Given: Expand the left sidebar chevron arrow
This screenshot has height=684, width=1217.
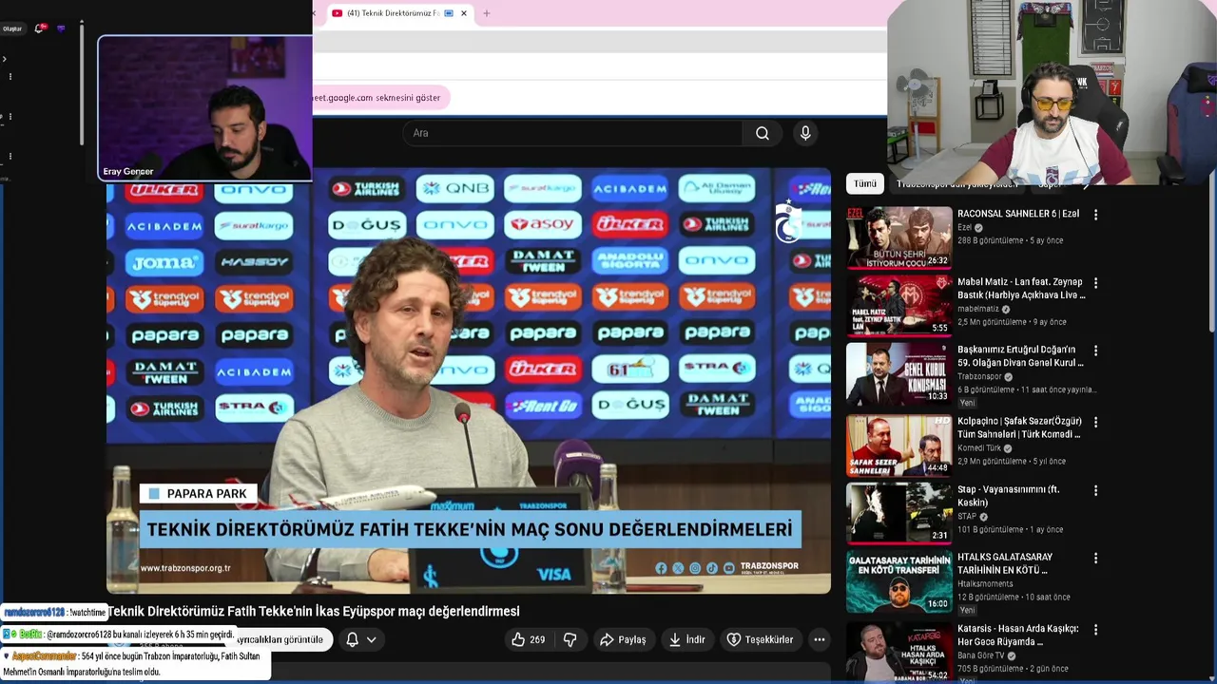Looking at the screenshot, I should (x=5, y=59).
